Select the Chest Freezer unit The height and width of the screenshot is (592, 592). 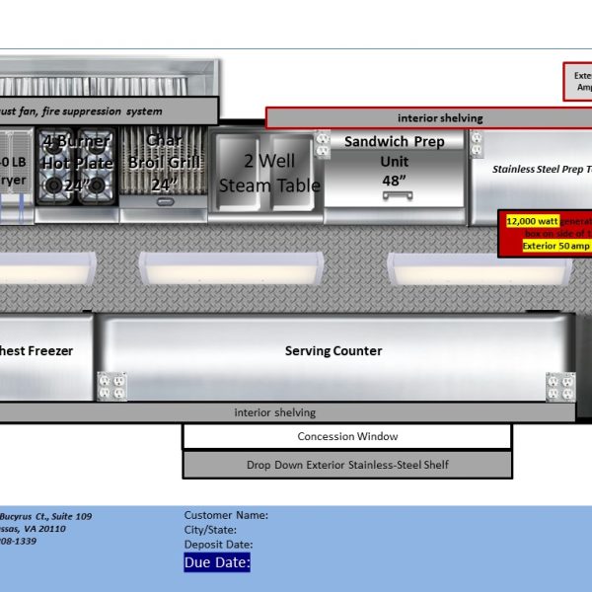[x=46, y=357]
